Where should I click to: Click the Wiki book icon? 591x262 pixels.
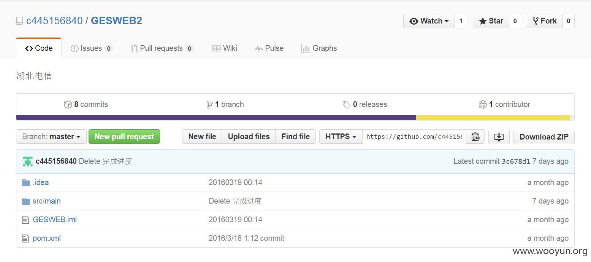coord(216,49)
